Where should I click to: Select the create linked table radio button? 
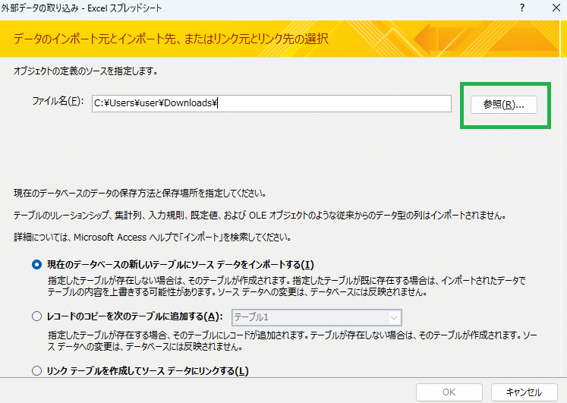(36, 371)
